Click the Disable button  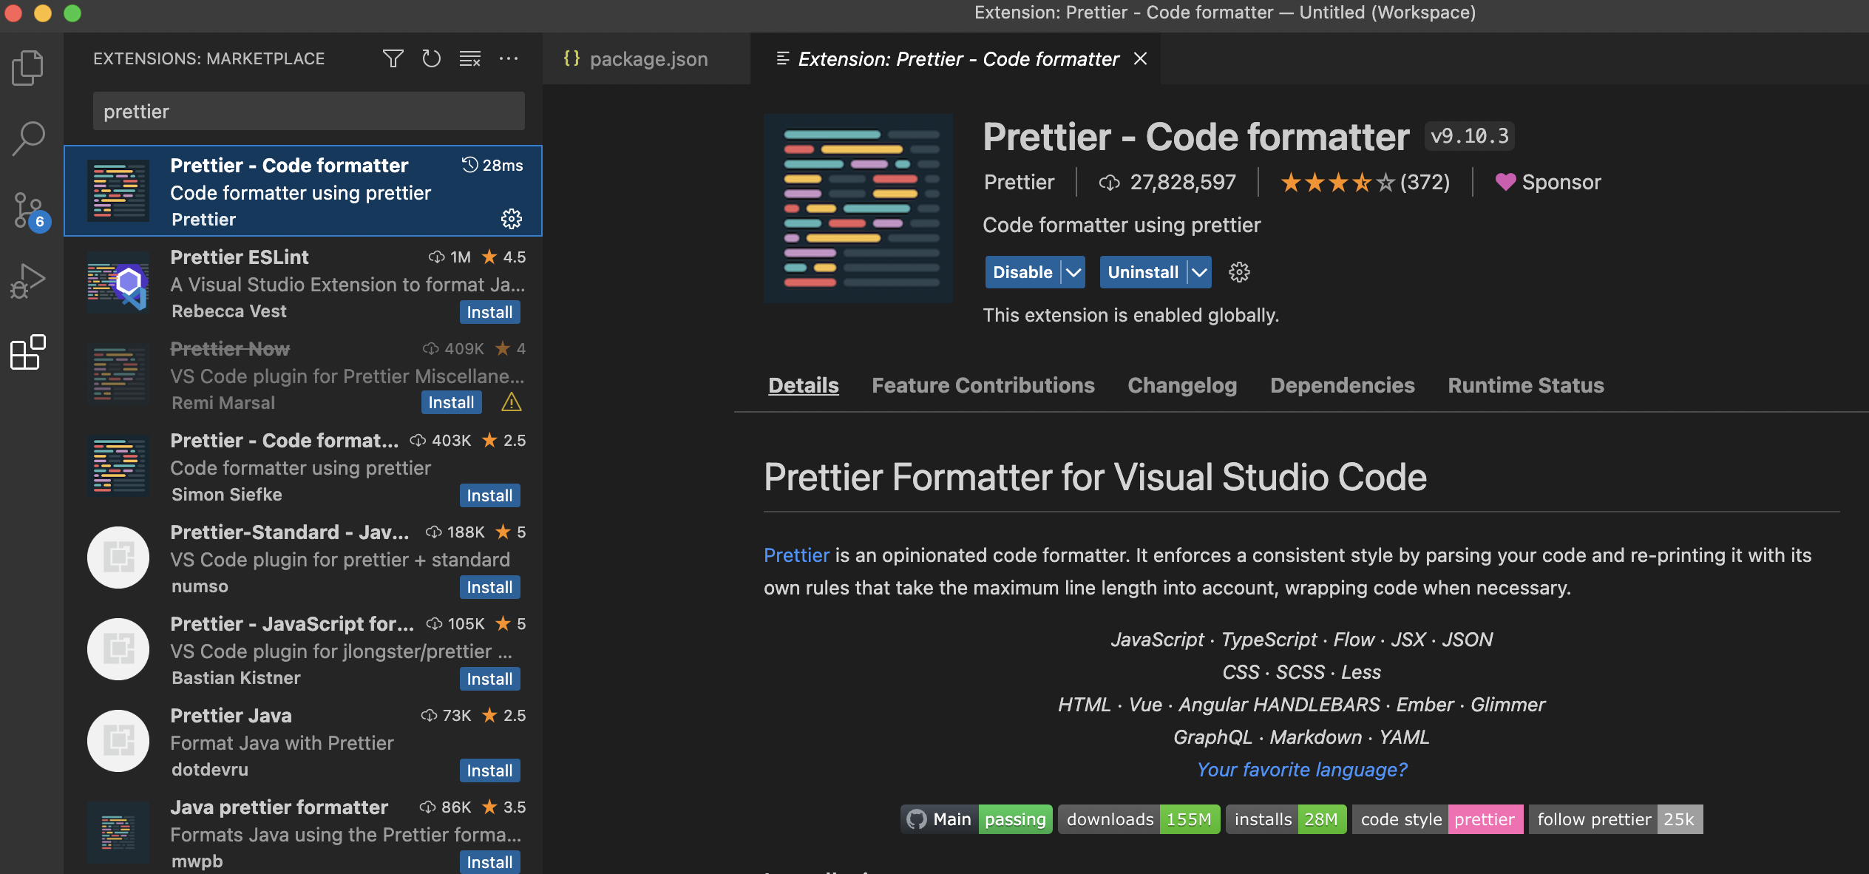coord(1023,272)
